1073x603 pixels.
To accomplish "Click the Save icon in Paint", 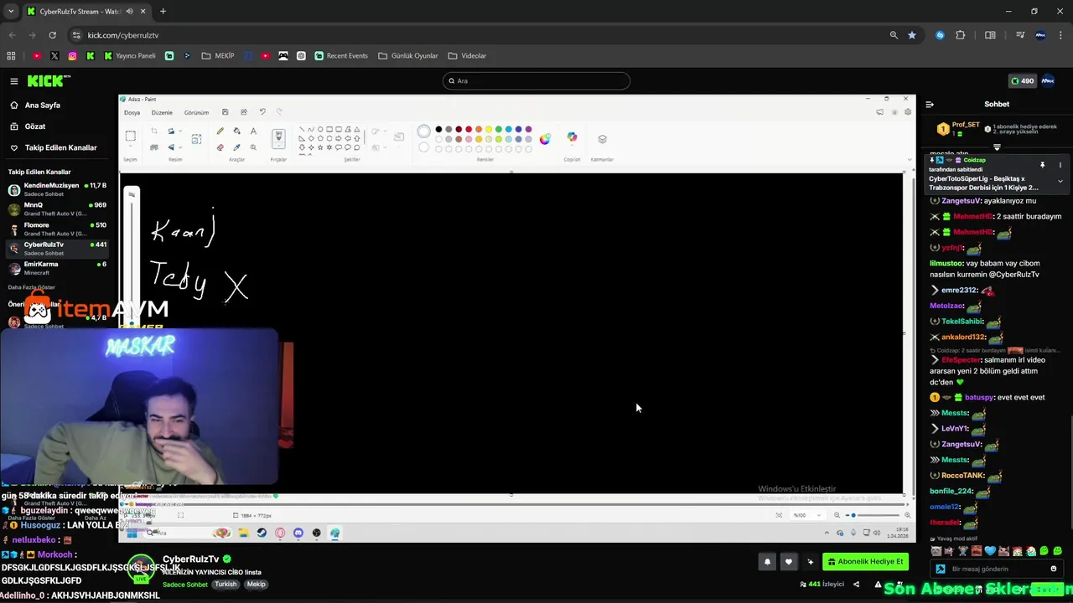I will pyautogui.click(x=225, y=112).
